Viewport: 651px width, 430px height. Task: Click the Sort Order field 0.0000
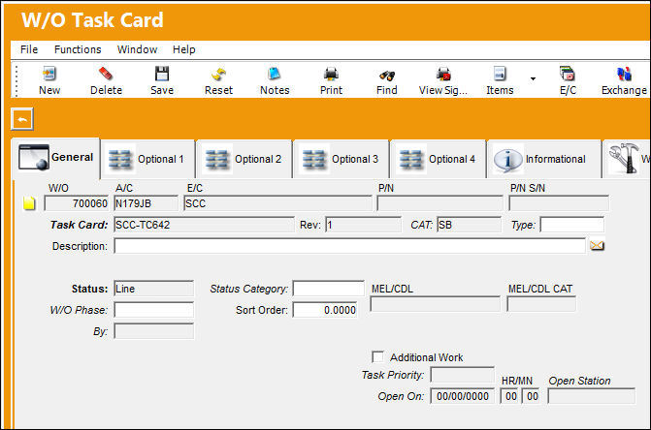[x=325, y=310]
